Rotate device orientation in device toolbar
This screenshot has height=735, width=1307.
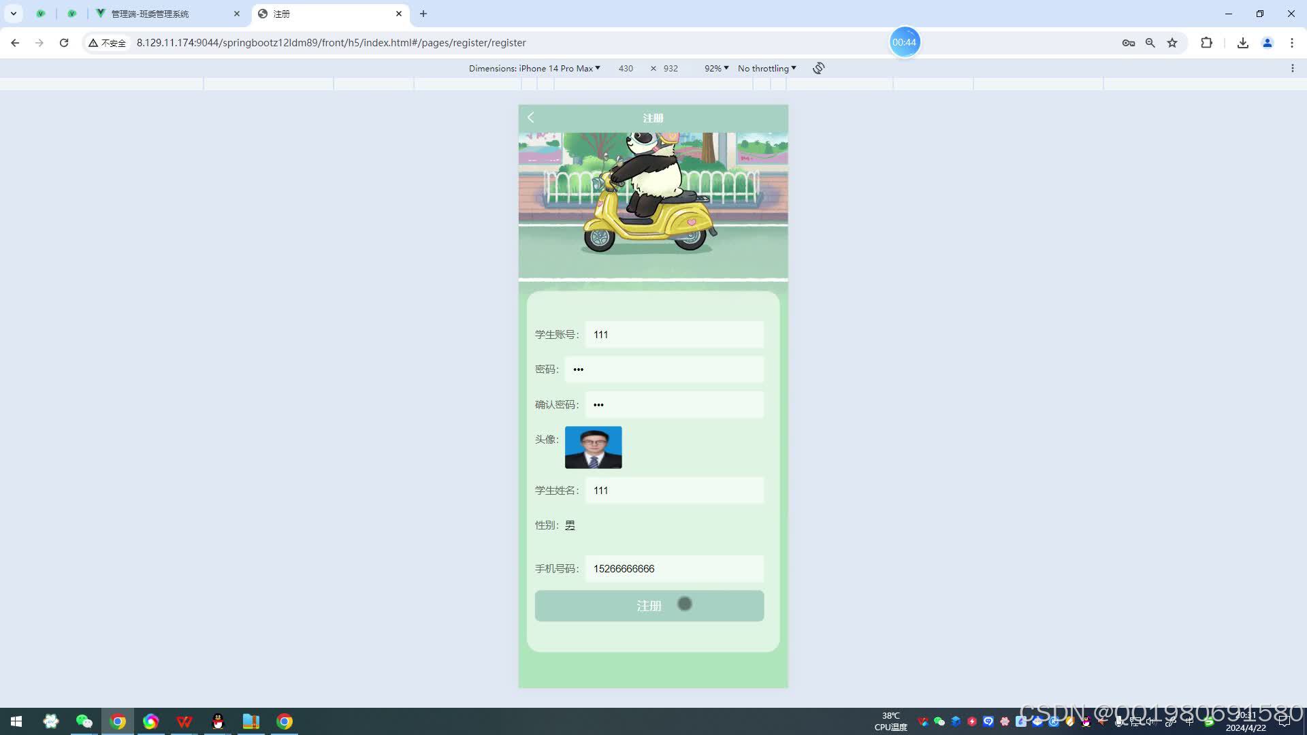click(818, 68)
